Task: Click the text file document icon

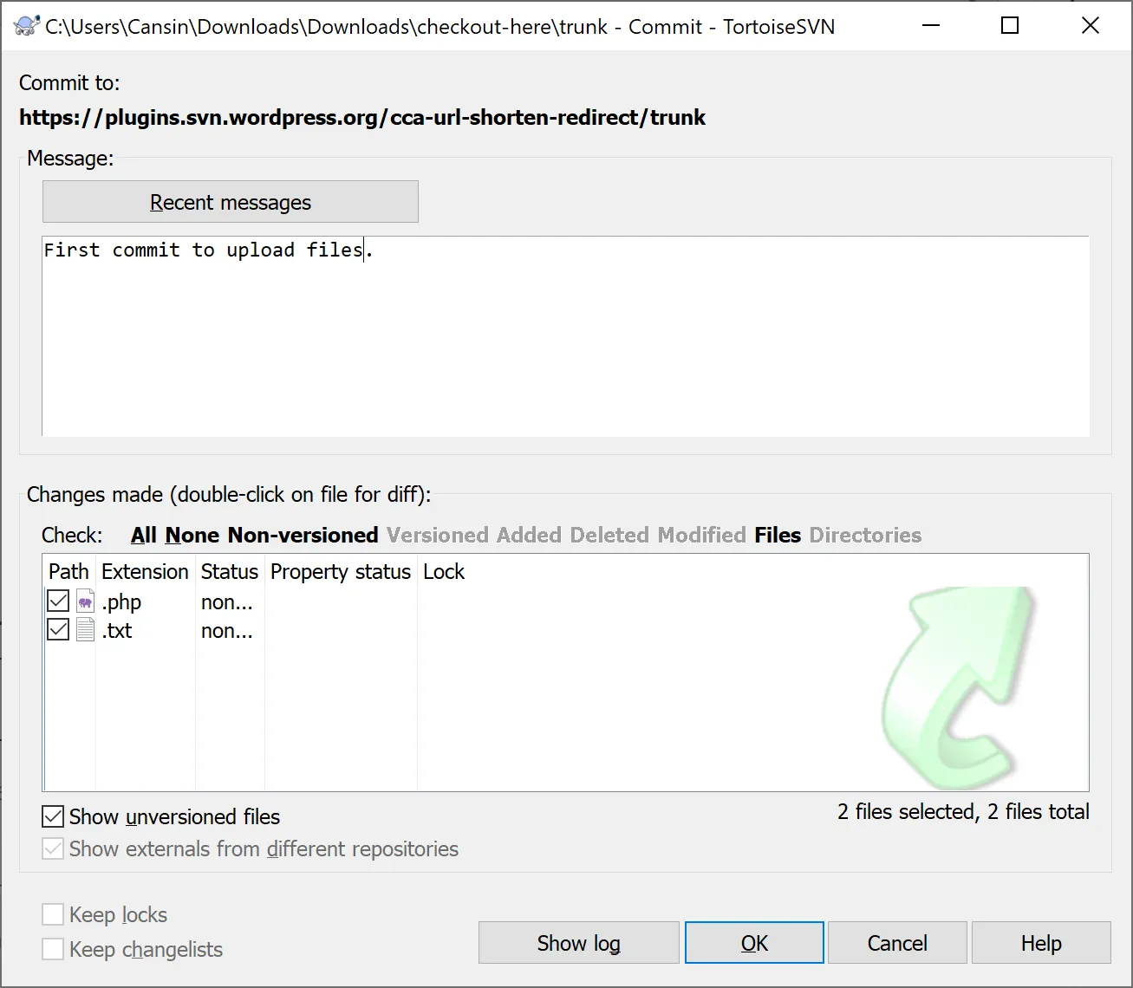Action: pyautogui.click(x=85, y=630)
